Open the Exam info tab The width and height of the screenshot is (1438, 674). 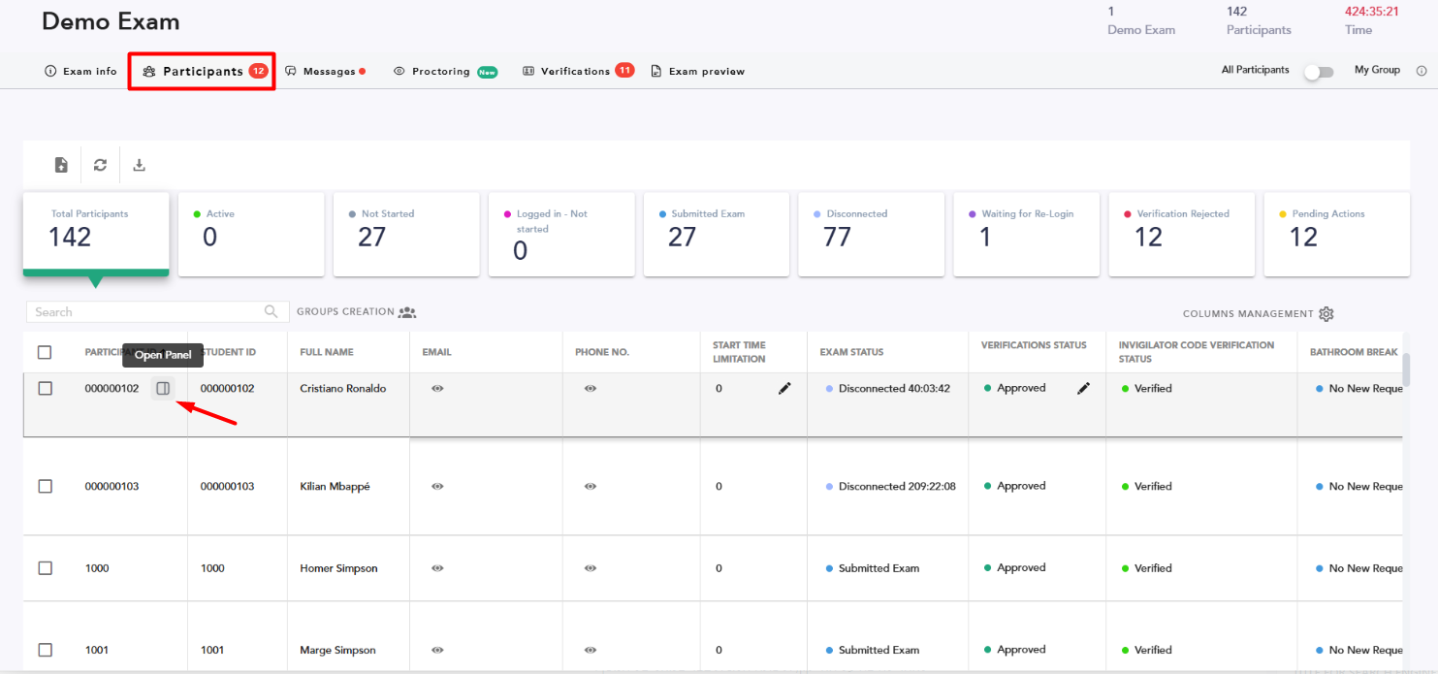pyautogui.click(x=81, y=72)
